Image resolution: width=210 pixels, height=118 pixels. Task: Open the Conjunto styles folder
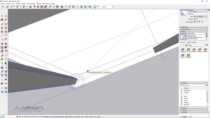pyautogui.click(x=188, y=50)
